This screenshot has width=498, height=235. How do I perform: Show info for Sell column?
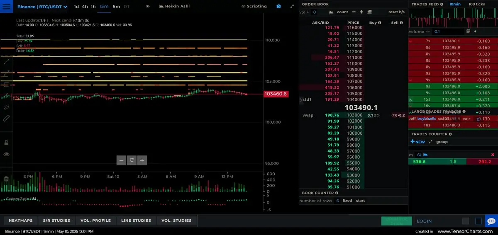click(x=402, y=23)
